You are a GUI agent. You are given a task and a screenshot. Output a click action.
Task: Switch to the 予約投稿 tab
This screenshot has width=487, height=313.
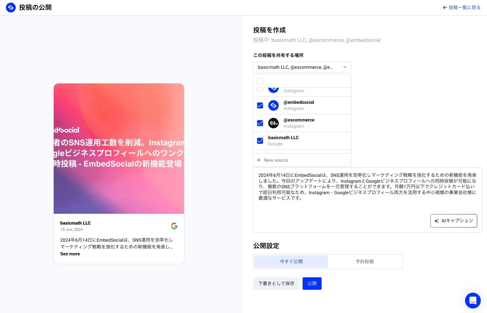tap(365, 262)
